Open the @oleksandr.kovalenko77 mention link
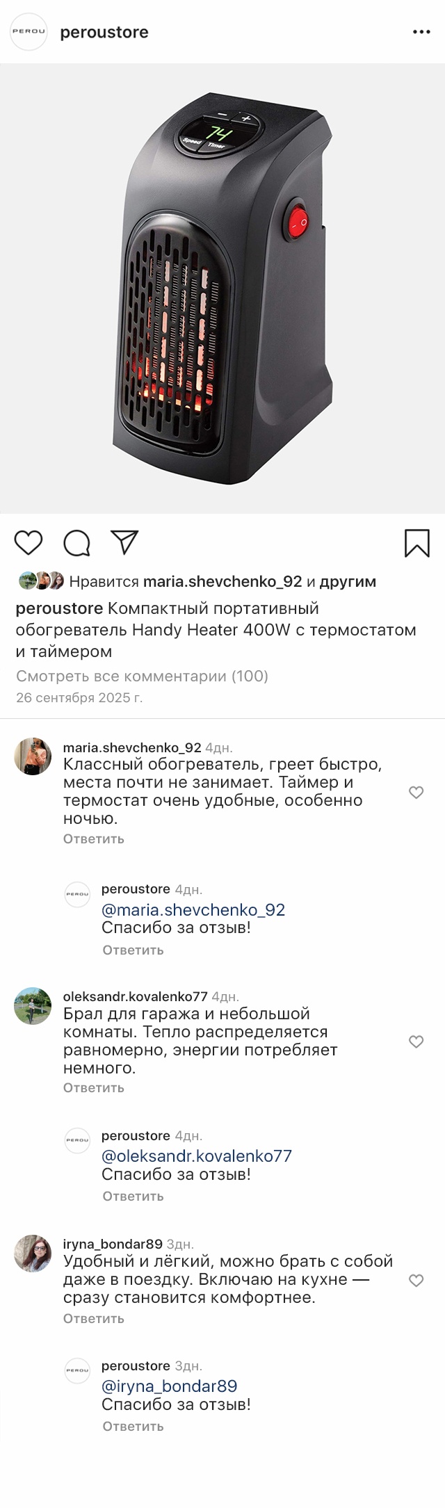 [197, 1156]
